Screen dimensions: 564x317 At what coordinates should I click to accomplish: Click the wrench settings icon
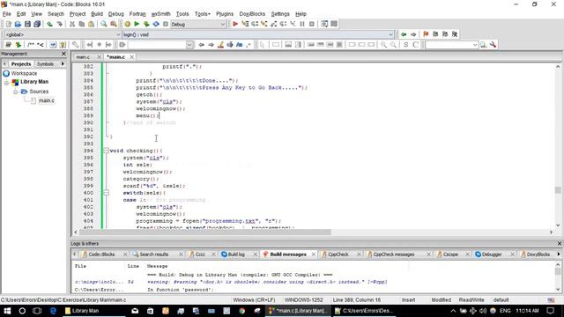pyautogui.click(x=493, y=45)
